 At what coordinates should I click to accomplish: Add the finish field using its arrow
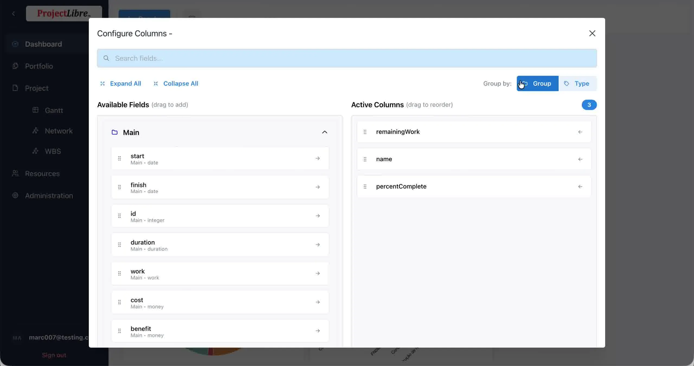(318, 187)
